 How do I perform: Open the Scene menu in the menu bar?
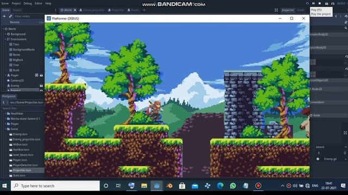pos(5,3)
